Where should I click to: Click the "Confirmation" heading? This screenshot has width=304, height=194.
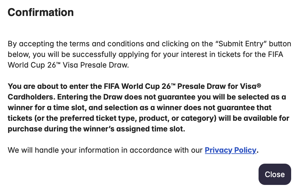(x=41, y=13)
